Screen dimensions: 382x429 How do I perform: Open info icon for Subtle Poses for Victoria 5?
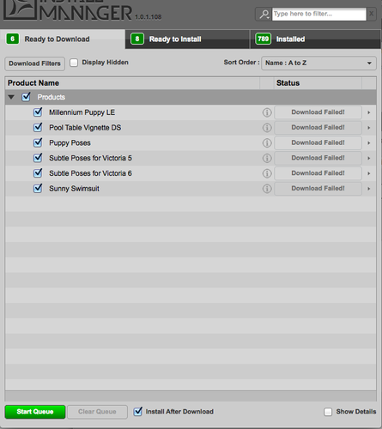(x=267, y=158)
